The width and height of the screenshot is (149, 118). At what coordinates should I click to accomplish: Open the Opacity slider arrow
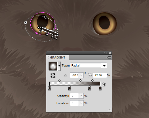(x=81, y=96)
